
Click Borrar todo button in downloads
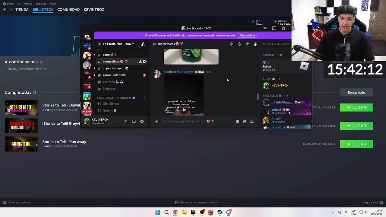coord(356,93)
